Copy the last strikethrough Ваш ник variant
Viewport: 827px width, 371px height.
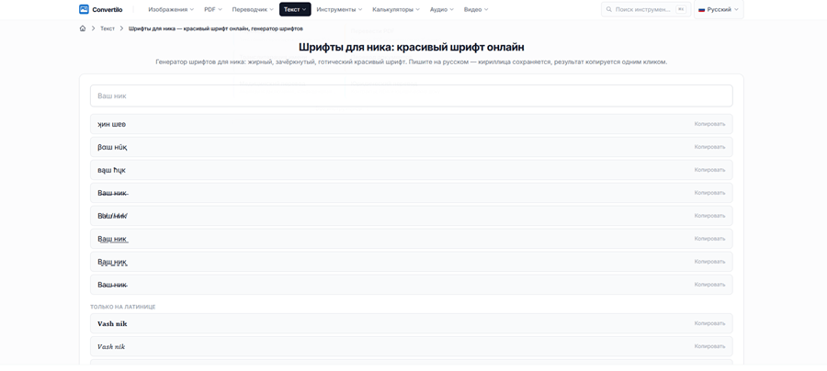[x=709, y=285]
